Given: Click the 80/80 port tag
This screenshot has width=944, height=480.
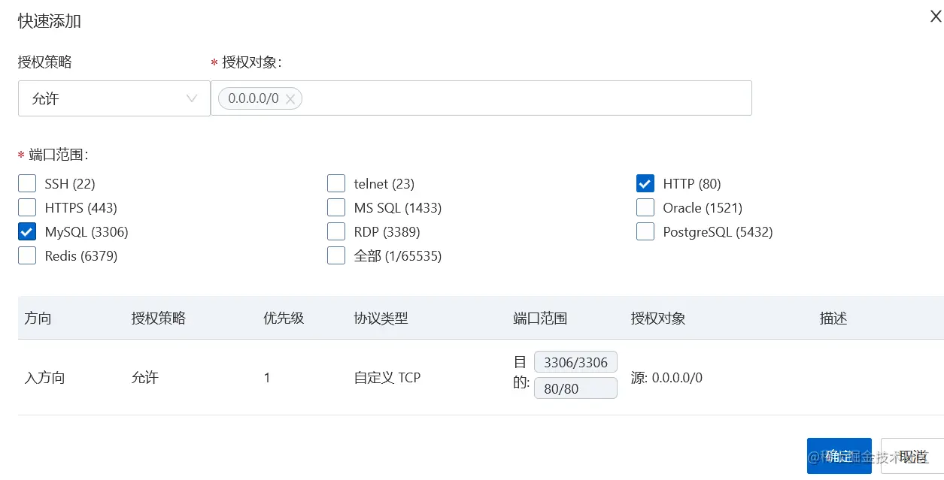Looking at the screenshot, I should point(575,388).
